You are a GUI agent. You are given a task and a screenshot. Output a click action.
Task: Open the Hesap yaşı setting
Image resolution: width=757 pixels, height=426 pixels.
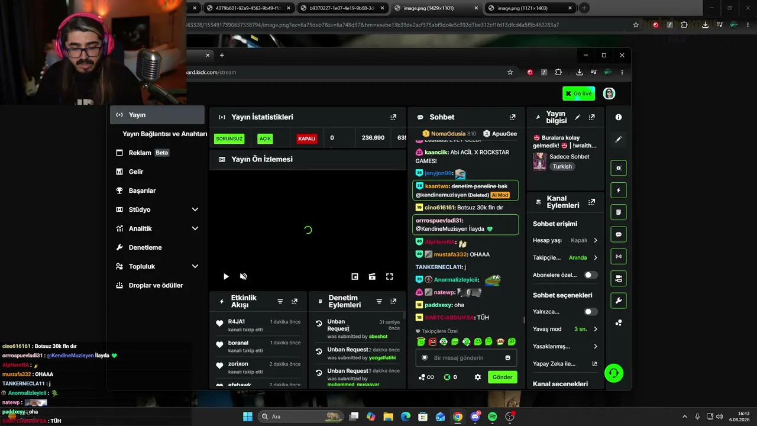pos(565,240)
